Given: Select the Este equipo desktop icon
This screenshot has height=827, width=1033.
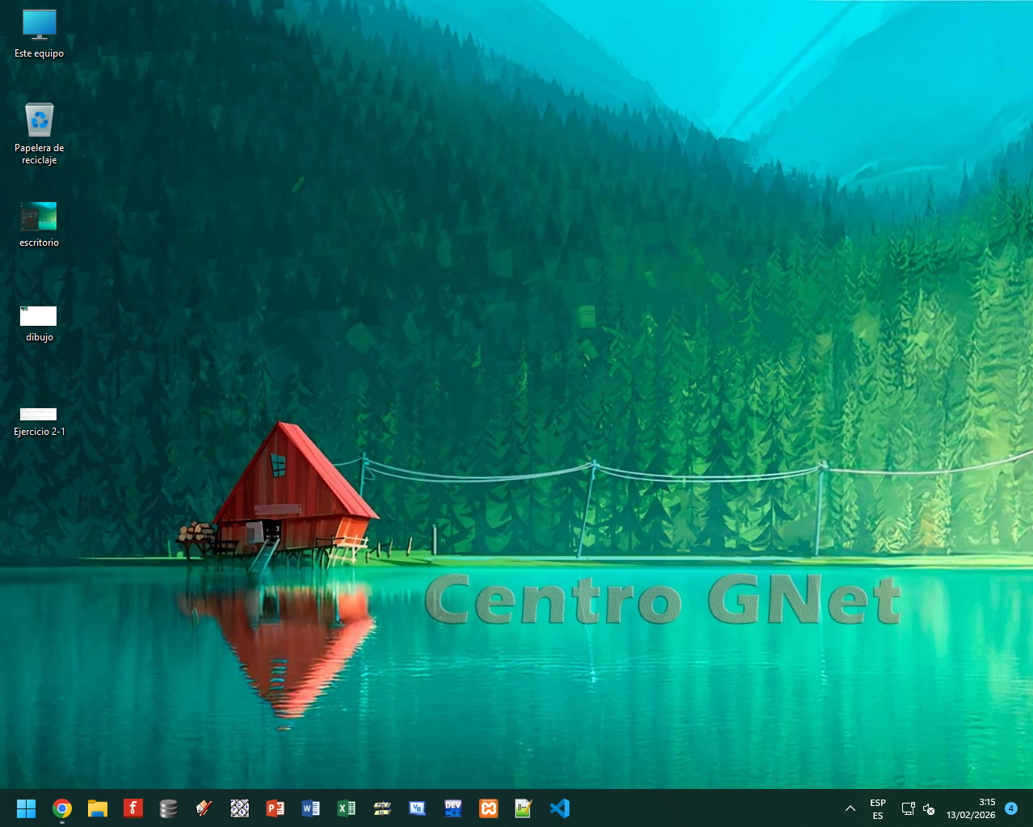Looking at the screenshot, I should click(39, 34).
